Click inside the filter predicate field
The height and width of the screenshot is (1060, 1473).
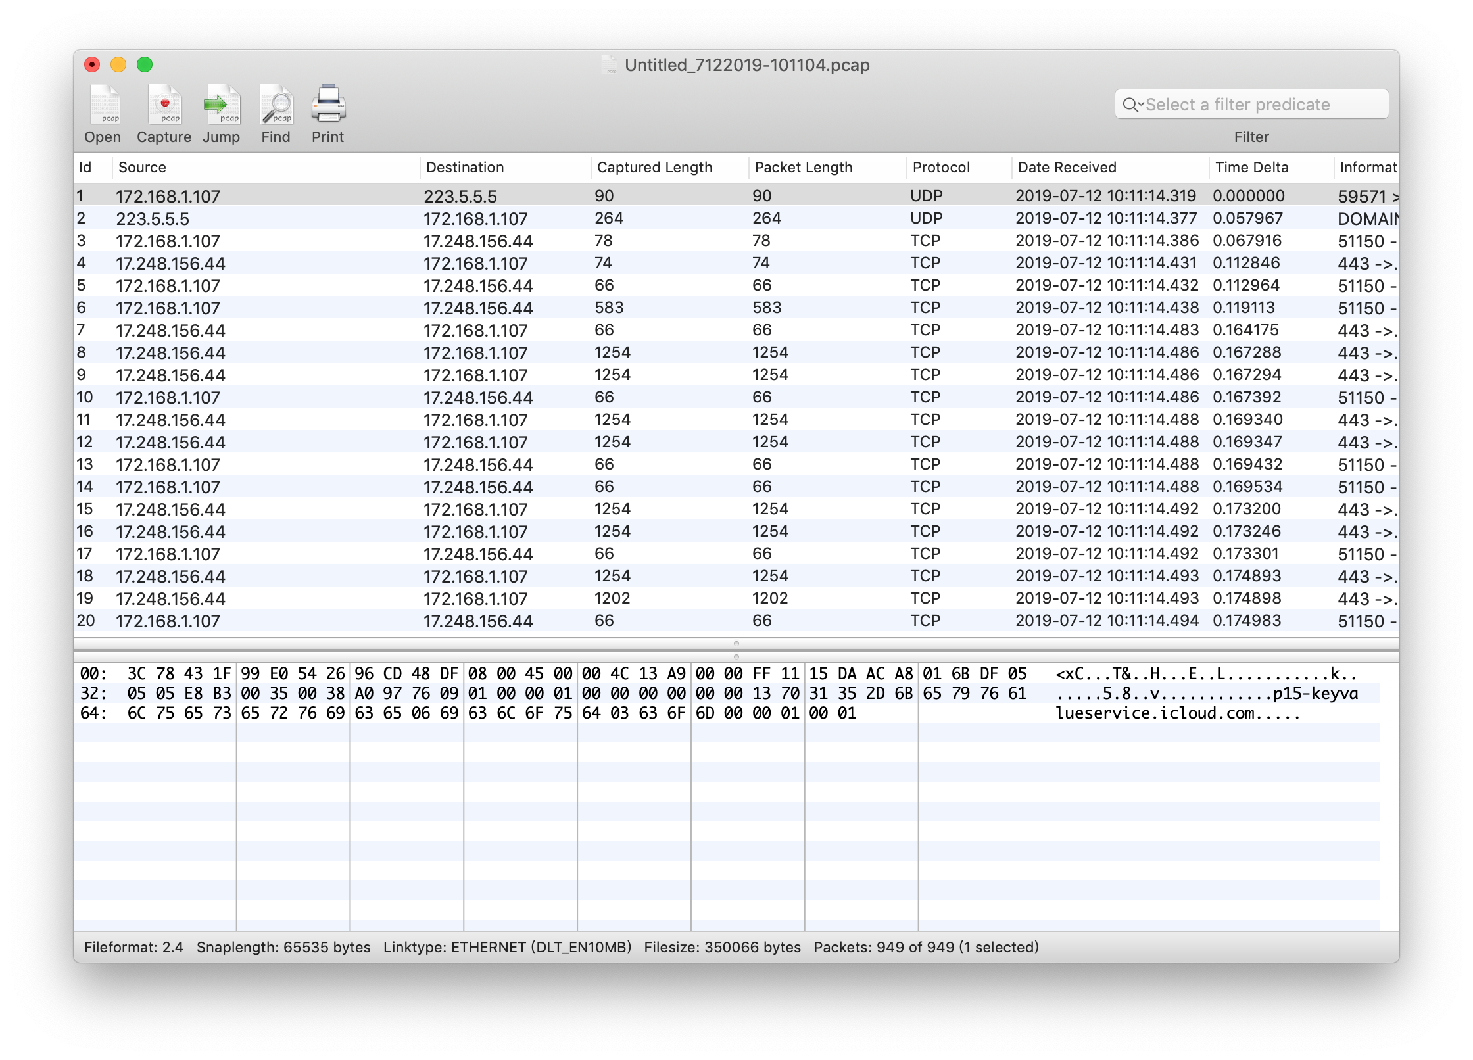(1263, 105)
